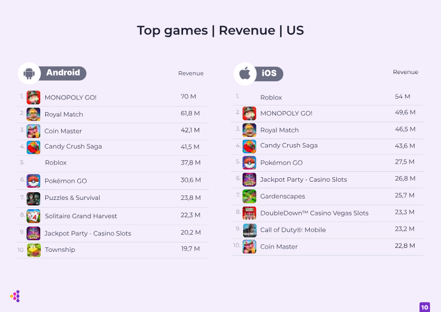The height and width of the screenshot is (312, 441).
Task: Click the MONOPOLY GO! icon in Android list
Action: tap(34, 98)
